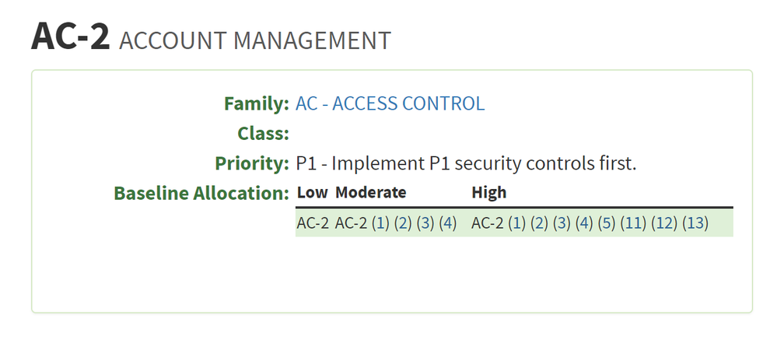
Task: Click enhancement (5) in the High baseline
Action: (x=607, y=224)
